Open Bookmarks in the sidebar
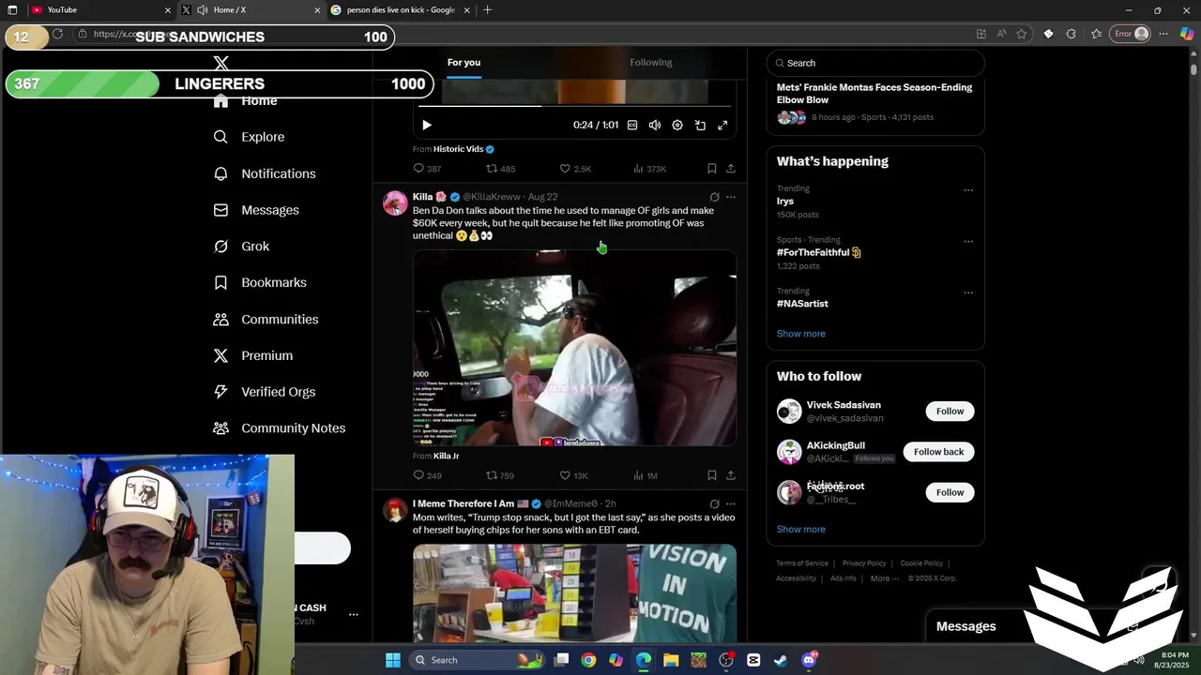 pyautogui.click(x=260, y=282)
